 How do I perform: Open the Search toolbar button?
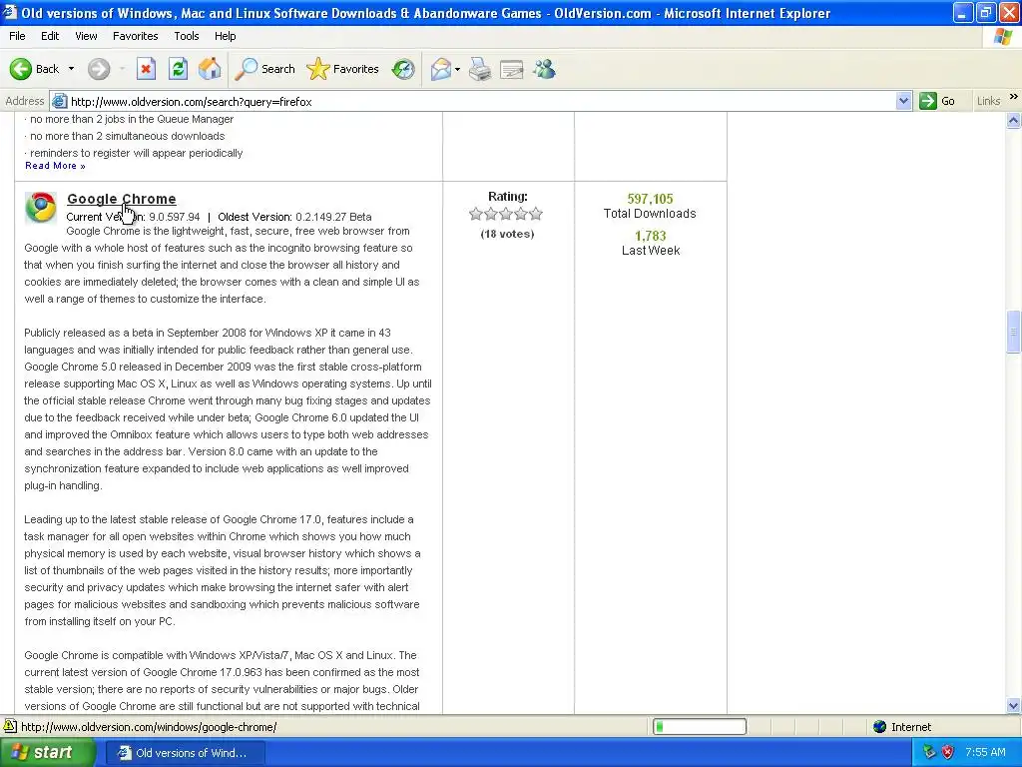(264, 69)
